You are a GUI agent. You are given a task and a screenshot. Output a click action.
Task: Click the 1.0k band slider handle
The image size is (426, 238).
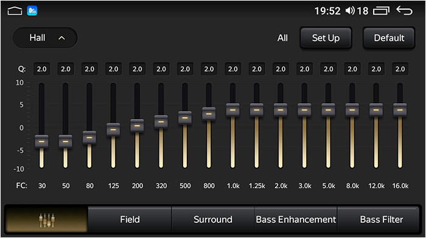click(233, 110)
